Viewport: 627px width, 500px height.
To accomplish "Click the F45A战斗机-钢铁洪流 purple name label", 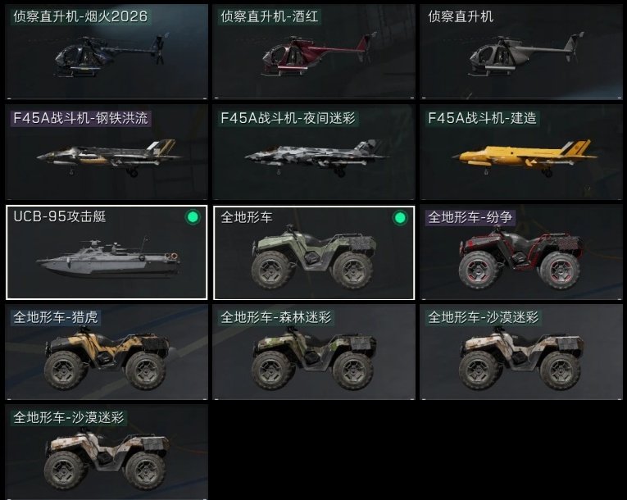I will 81,118.
